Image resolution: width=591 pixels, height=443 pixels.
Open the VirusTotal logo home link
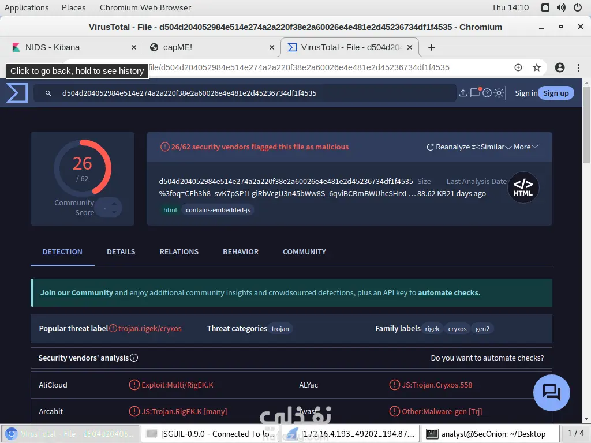17,93
